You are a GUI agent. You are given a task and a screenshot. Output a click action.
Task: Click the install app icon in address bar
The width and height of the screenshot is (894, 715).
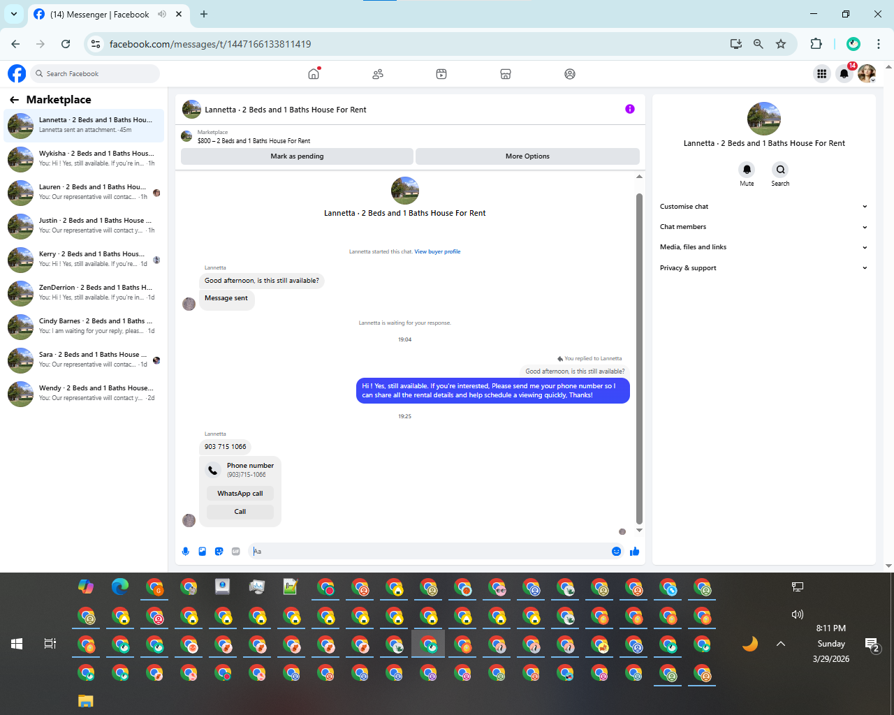click(x=736, y=44)
